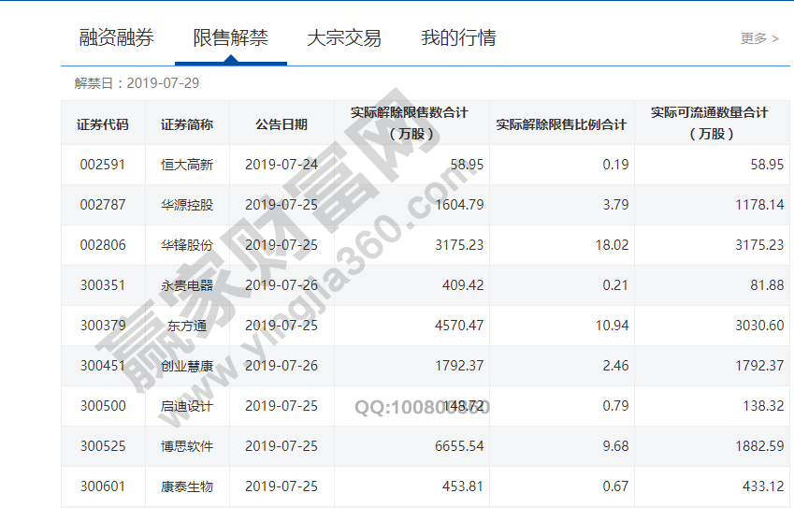Click the 实际解除限售数合计 column header
794x508 pixels.
tap(410, 123)
